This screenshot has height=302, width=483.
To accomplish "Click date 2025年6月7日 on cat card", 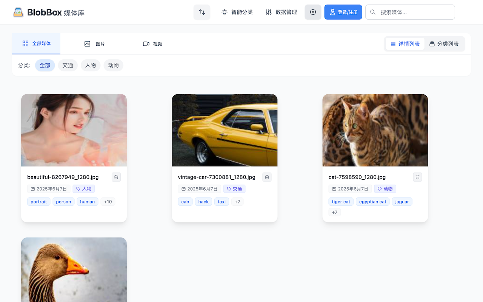I will point(350,189).
